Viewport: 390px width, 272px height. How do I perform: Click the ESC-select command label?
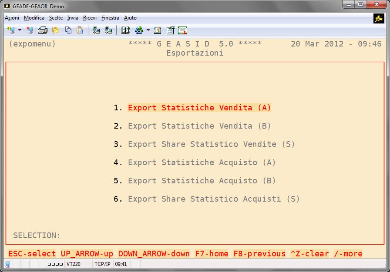pyautogui.click(x=32, y=254)
